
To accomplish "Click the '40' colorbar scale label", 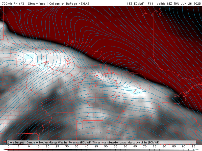I will [86, 146].
